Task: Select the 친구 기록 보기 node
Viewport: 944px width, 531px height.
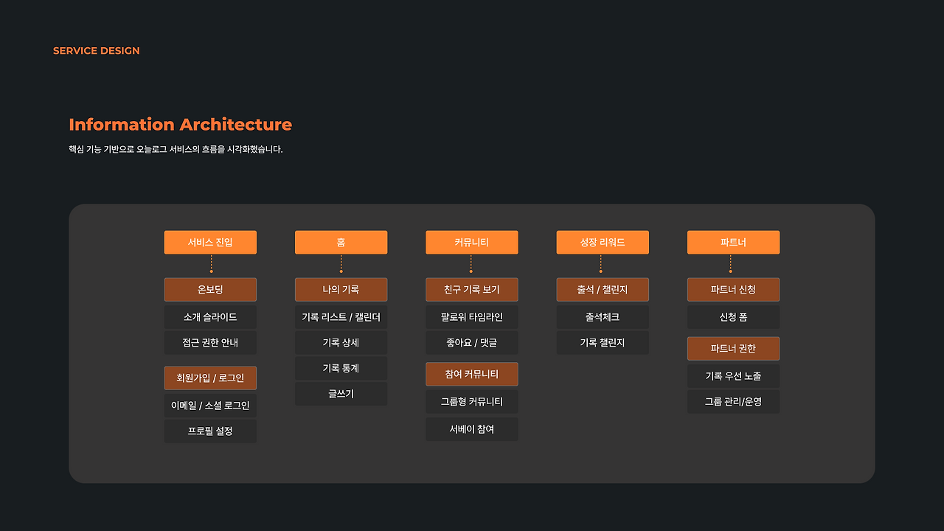Action: point(472,290)
